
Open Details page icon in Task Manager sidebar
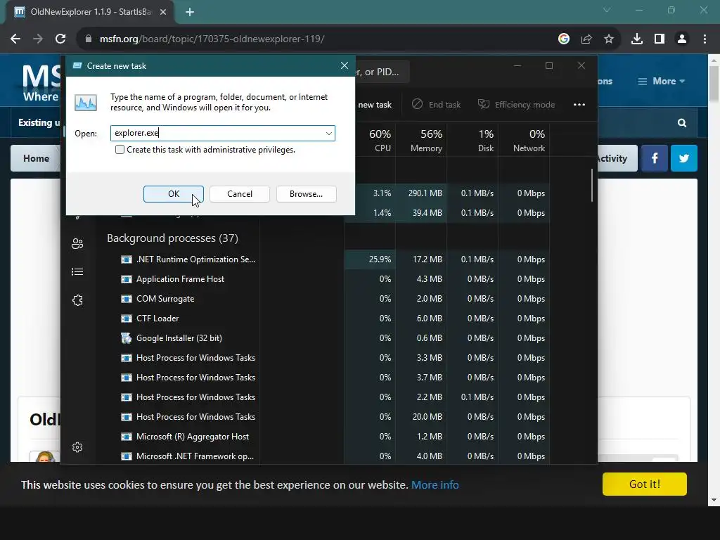77,272
